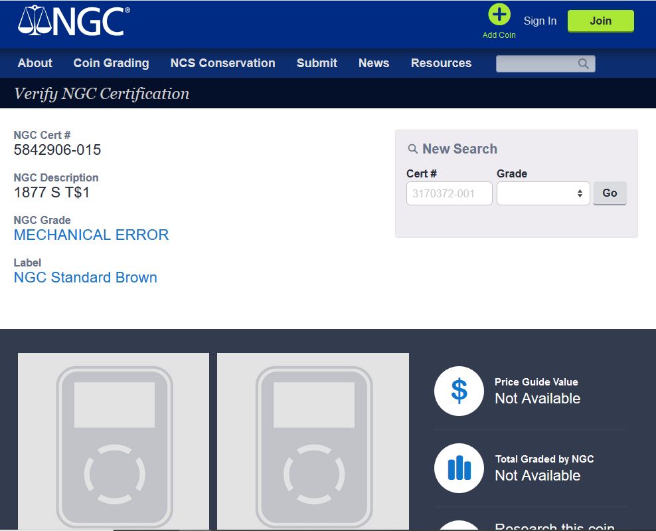
Task: Click the New Search magnifier icon
Action: tap(412, 150)
